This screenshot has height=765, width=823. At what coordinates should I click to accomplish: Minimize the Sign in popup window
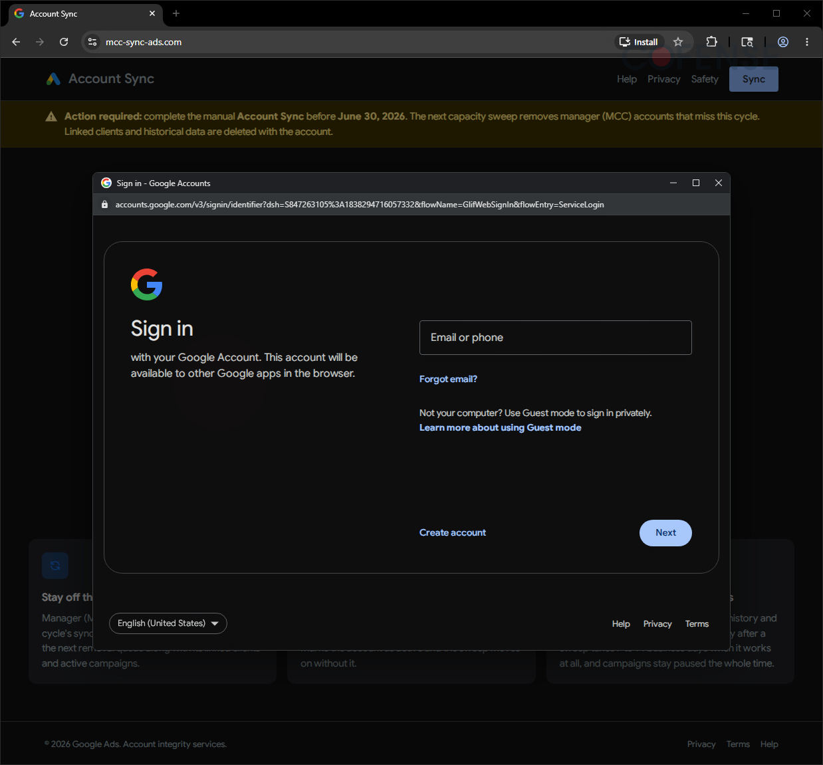tap(673, 183)
